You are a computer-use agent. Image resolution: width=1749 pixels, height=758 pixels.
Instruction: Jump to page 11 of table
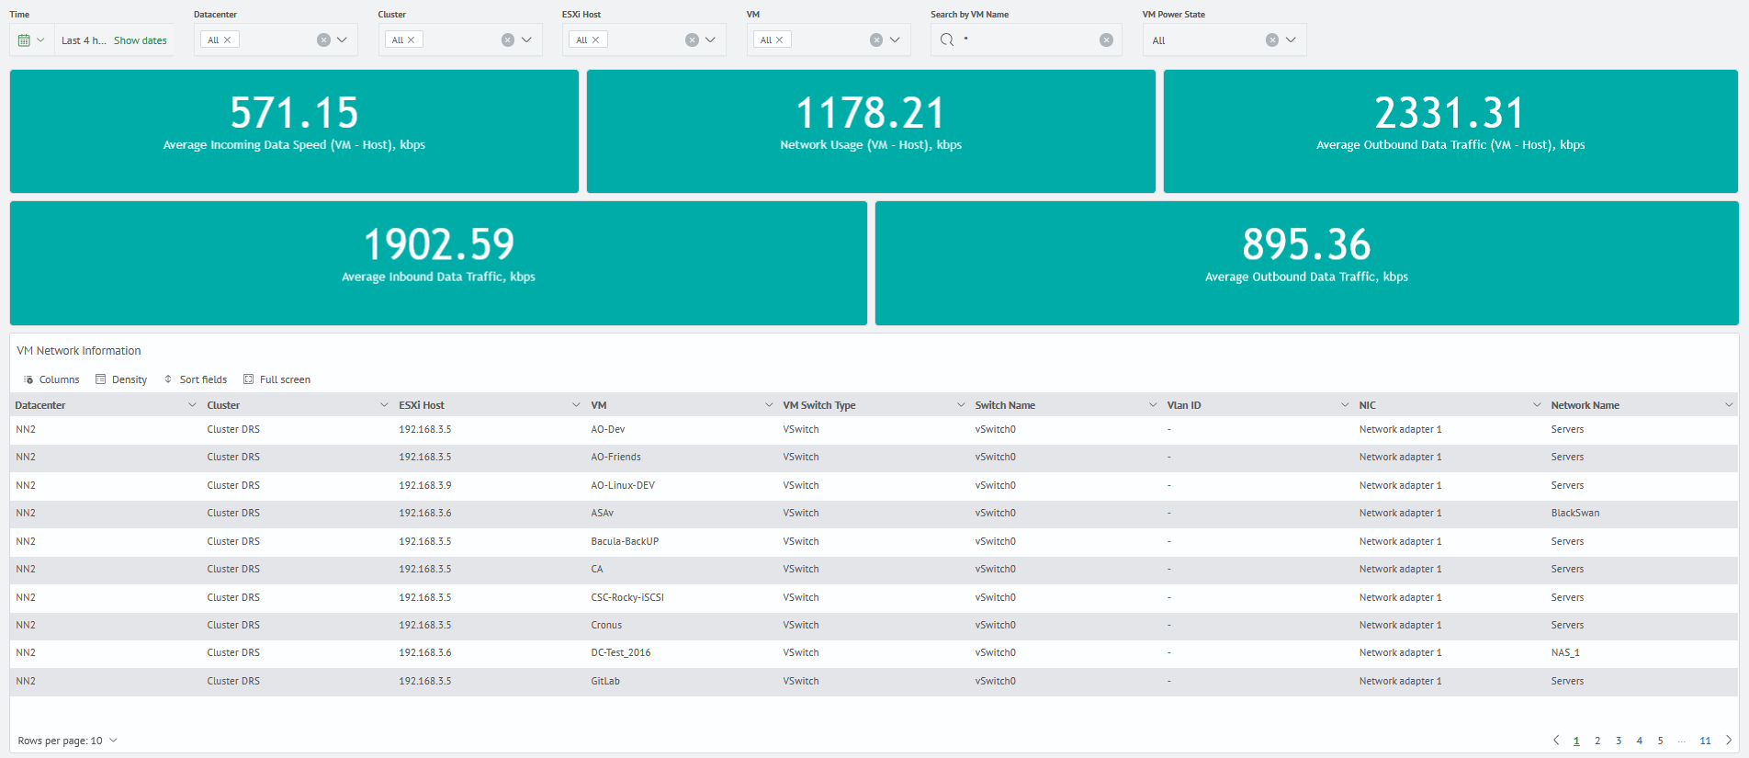(x=1705, y=741)
